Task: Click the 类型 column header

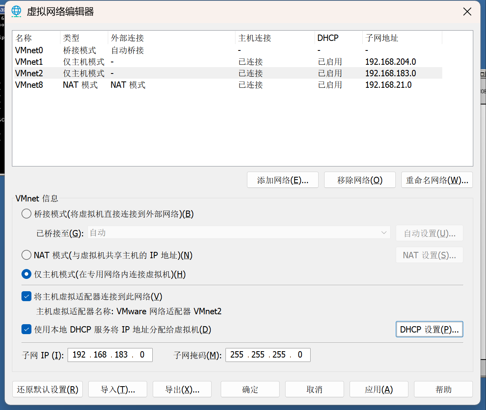Action: click(84, 38)
